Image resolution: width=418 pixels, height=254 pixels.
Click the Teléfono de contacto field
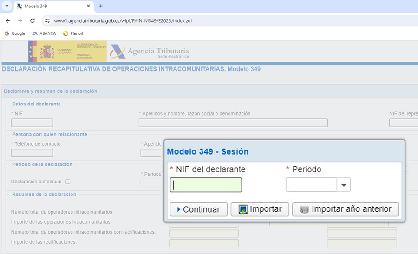(32, 153)
